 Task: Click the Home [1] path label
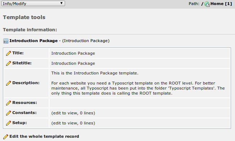(x=221, y=4)
